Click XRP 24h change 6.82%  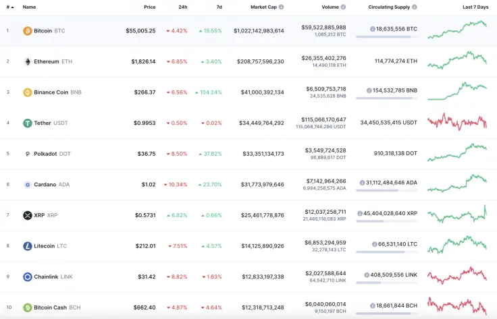point(177,215)
